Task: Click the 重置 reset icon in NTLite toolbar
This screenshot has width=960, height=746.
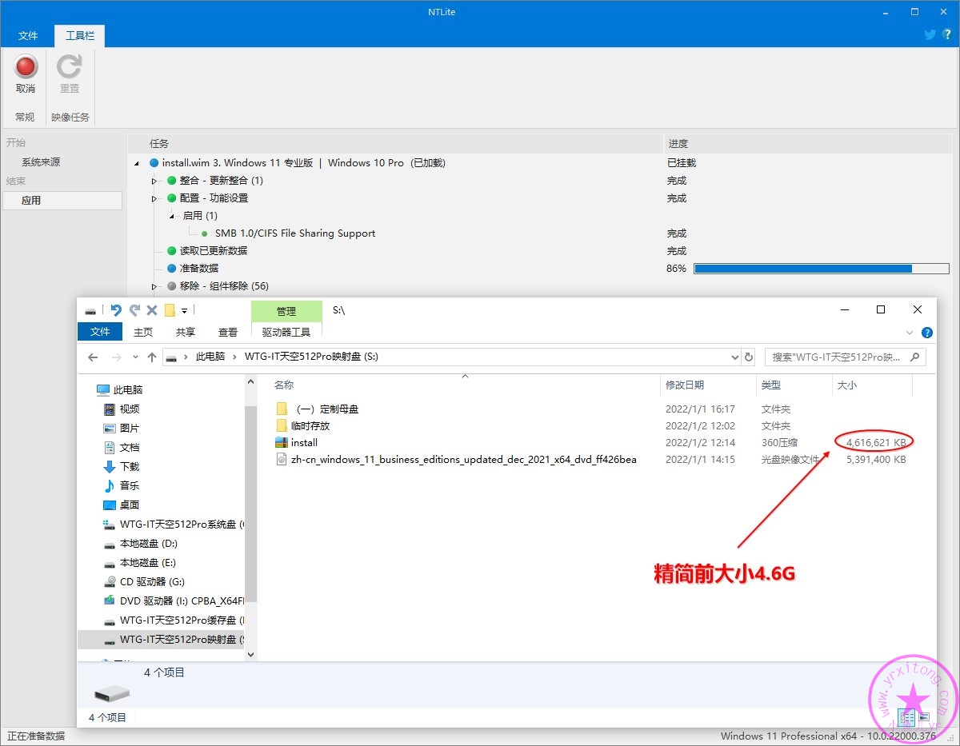Action: [x=70, y=74]
